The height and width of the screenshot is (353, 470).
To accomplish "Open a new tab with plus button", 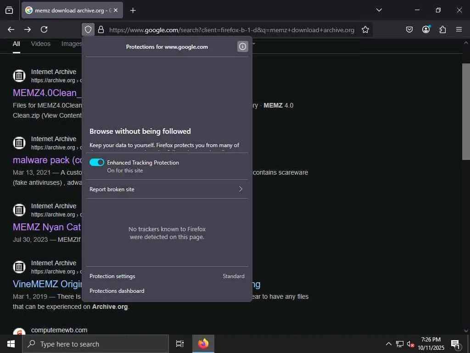I will [x=133, y=11].
